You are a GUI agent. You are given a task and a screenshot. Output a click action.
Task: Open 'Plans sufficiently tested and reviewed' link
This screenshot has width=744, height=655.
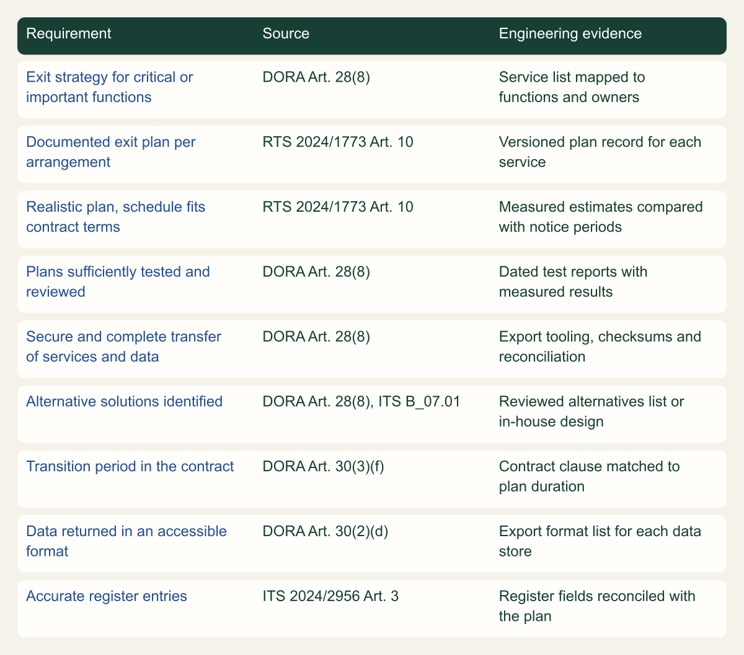coord(118,282)
